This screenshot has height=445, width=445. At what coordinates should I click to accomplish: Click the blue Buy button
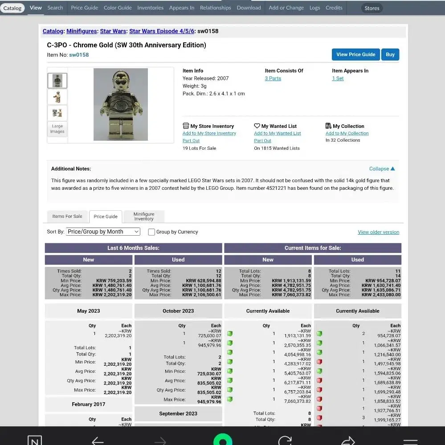(x=390, y=54)
